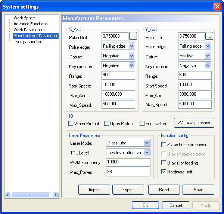The width and height of the screenshot is (224, 214).
Task: Open the Laser Mode dropdown
Action: coord(147,143)
